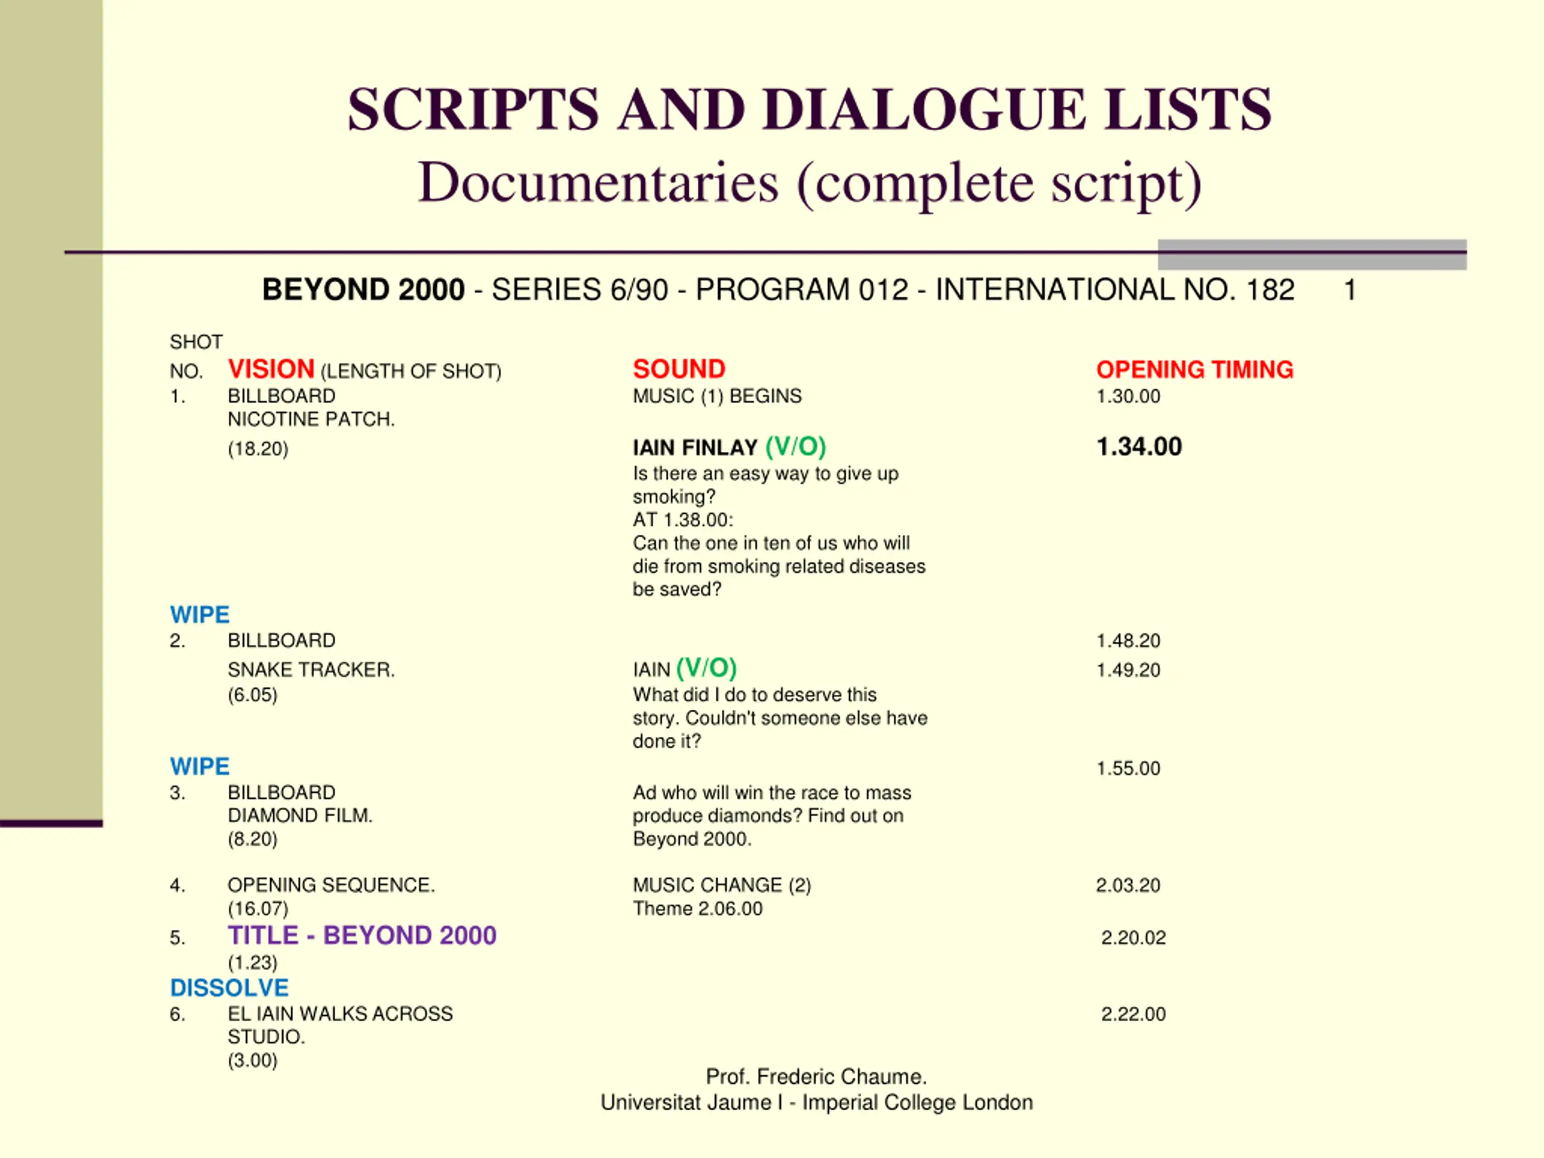Click timing value '2.20.02'
1544x1158 pixels.
[x=1133, y=938]
